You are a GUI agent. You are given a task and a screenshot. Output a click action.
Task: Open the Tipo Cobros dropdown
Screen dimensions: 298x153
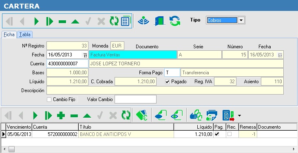point(241,20)
